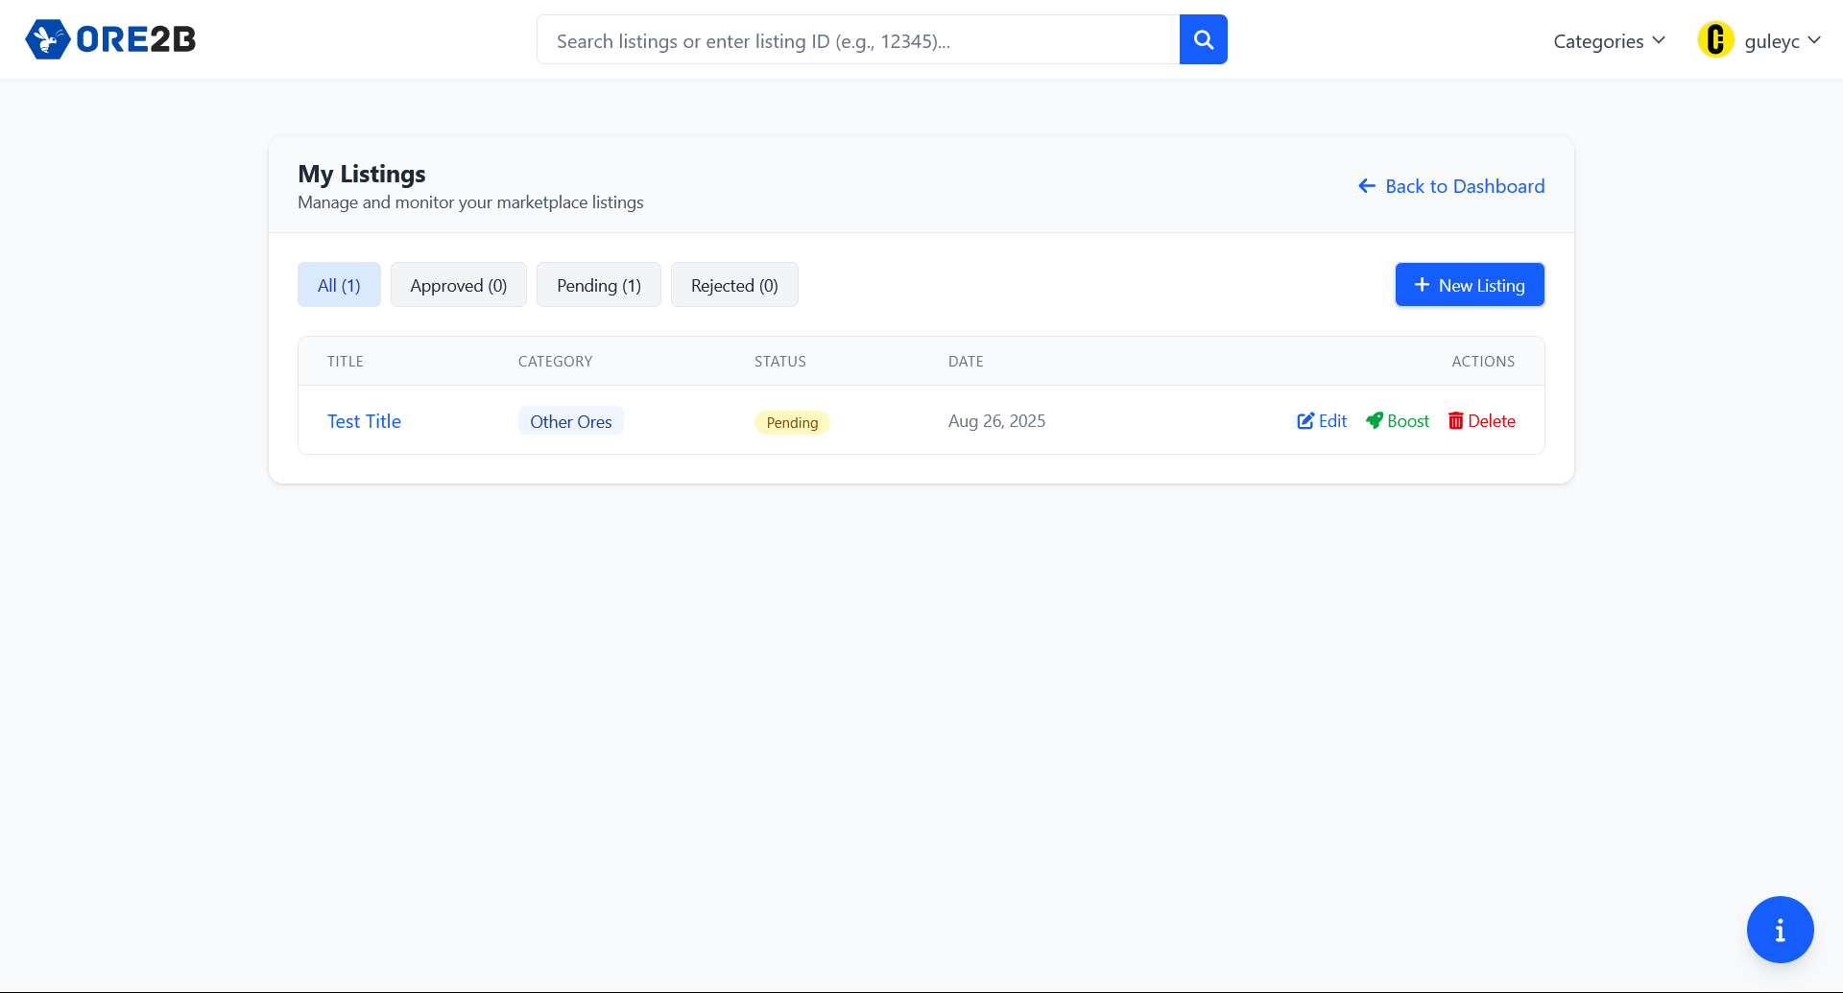Click the Back to Dashboard text link

point(1465,186)
